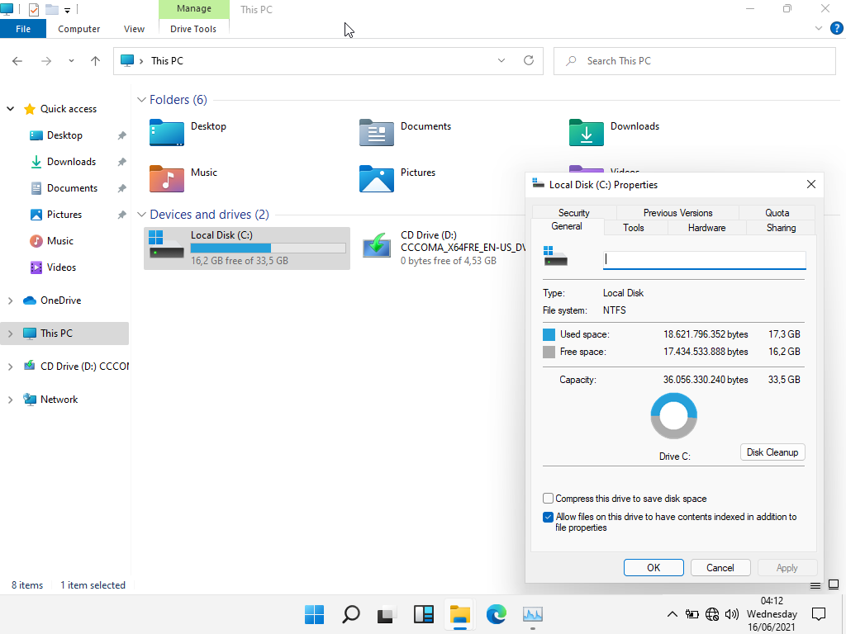Open the File ribbon tab
846x634 pixels.
[x=23, y=29]
